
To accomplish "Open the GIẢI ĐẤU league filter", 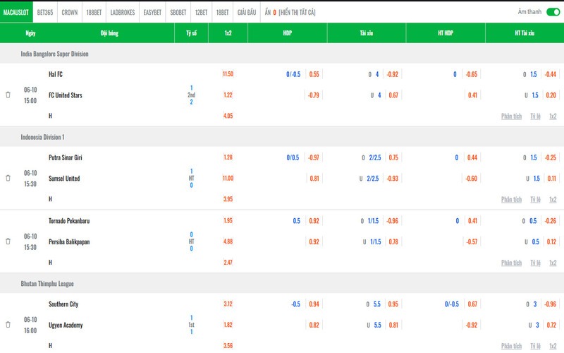I will [x=247, y=12].
